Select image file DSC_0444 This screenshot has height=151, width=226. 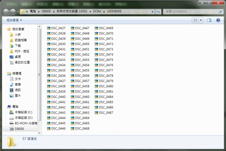click(56, 118)
